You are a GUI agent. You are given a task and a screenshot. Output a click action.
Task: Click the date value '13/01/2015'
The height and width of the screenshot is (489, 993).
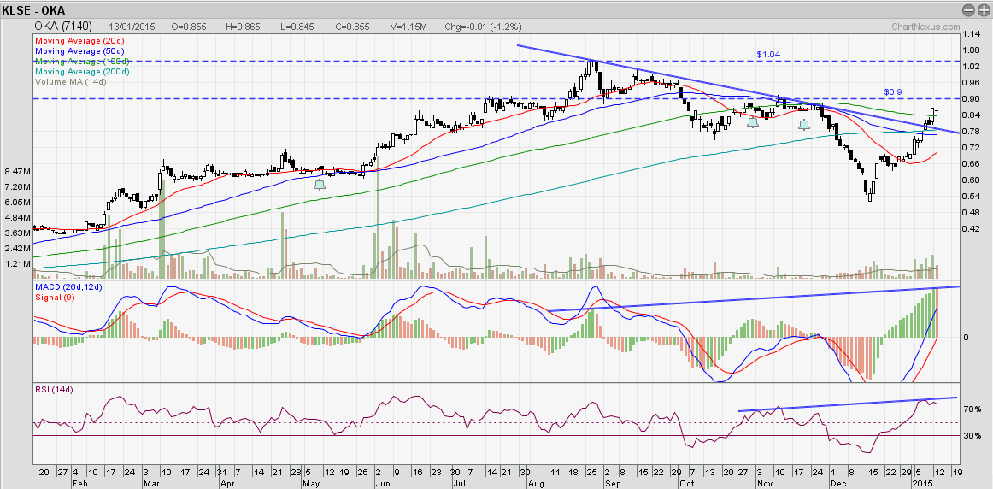pyautogui.click(x=131, y=27)
